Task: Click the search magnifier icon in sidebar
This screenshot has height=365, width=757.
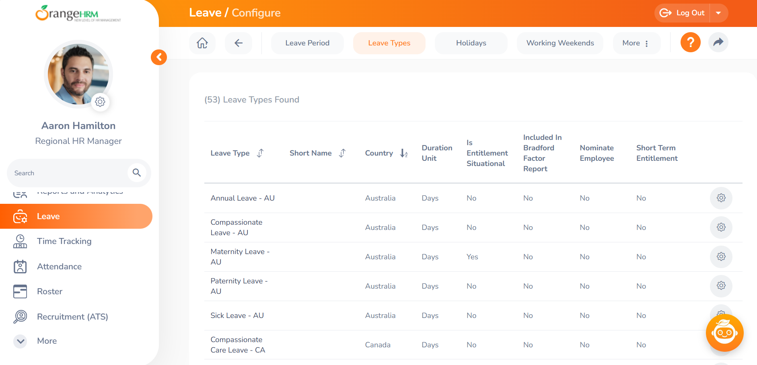Action: pos(137,173)
